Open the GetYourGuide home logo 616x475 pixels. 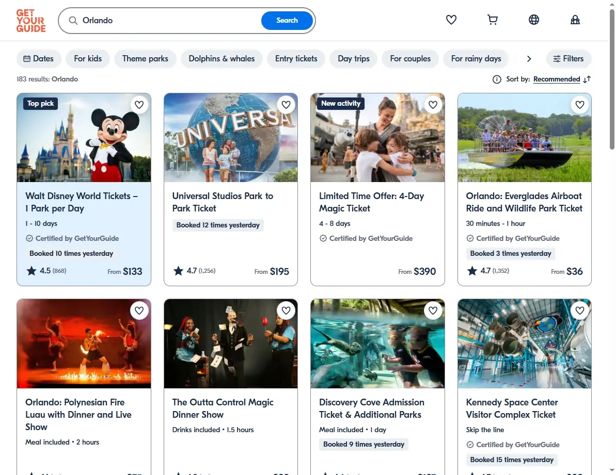click(30, 21)
